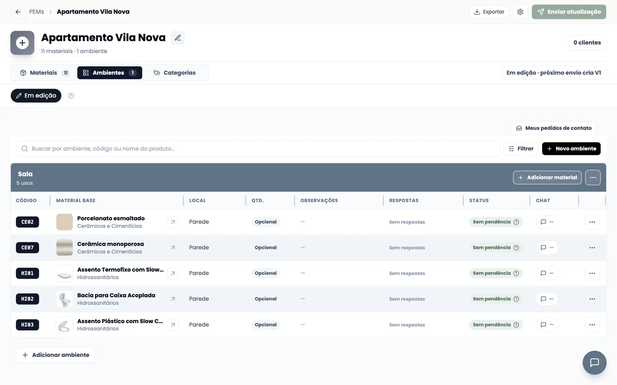Viewport: 617px width, 385px height.
Task: Open Meus pedidos de contato
Action: [x=554, y=128]
